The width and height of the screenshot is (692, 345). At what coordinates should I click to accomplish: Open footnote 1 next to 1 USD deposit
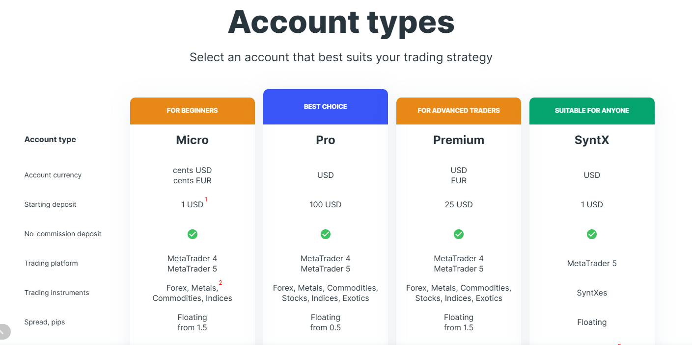[x=206, y=199]
